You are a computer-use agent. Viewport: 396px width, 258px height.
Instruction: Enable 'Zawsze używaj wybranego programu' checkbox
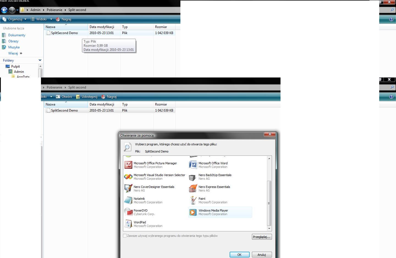coord(125,236)
